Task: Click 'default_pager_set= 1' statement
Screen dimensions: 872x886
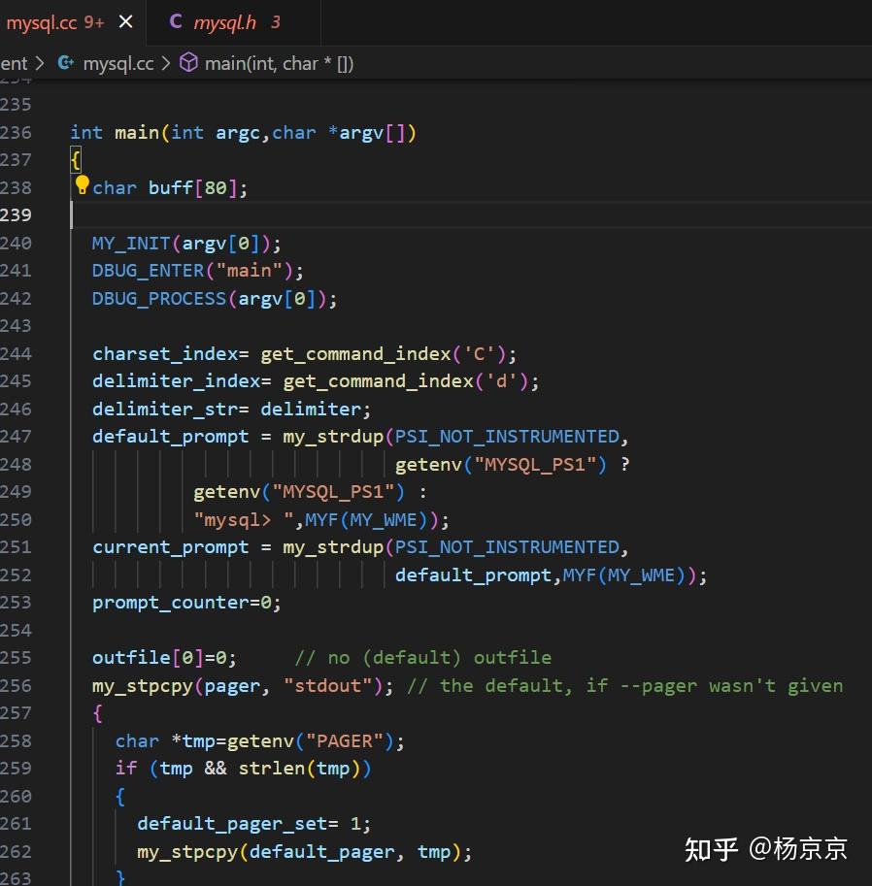Action: tap(249, 825)
